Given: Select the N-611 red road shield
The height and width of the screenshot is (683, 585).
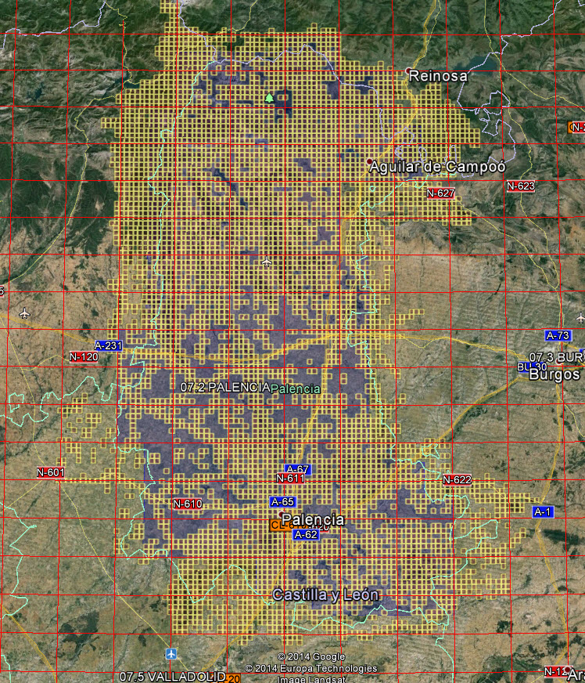Looking at the screenshot, I should pos(290,479).
